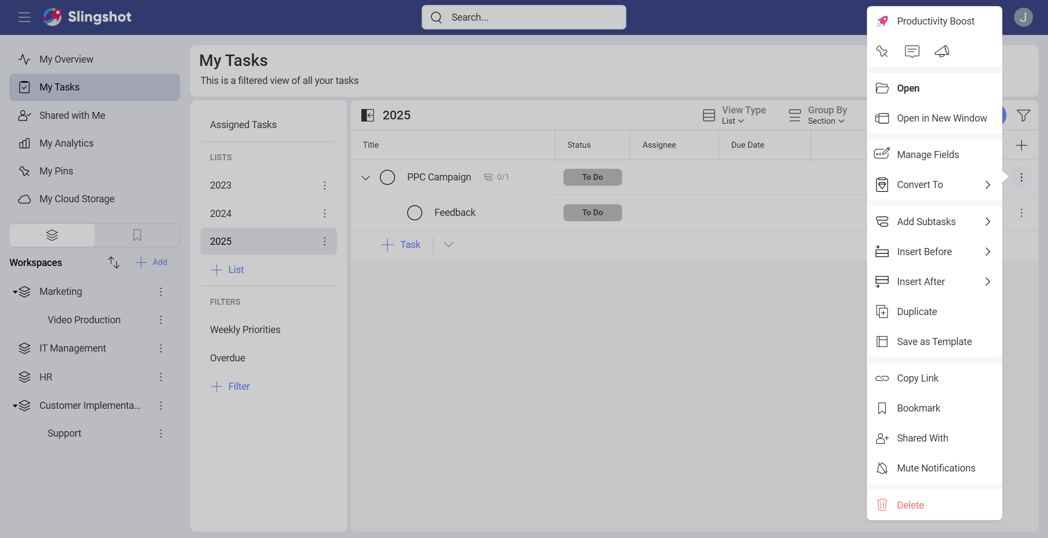Choose Open in New Window
This screenshot has width=1048, height=538.
click(x=934, y=118)
